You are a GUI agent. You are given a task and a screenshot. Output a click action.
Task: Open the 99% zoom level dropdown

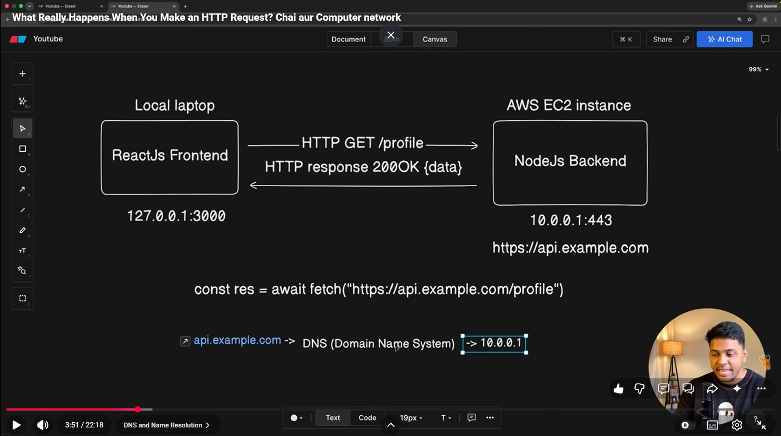[x=759, y=70]
